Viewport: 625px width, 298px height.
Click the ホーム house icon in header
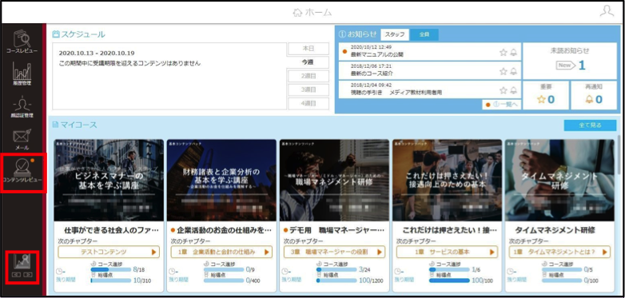tap(297, 13)
